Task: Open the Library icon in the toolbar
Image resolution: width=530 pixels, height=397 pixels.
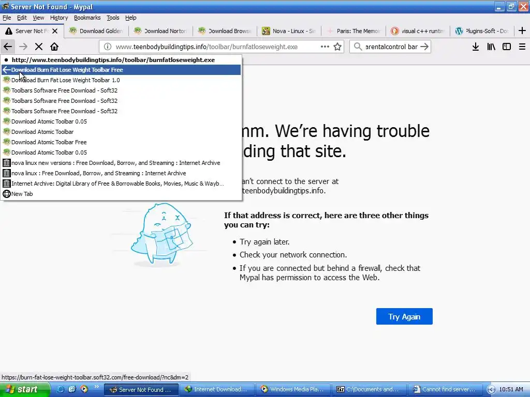Action: point(491,47)
